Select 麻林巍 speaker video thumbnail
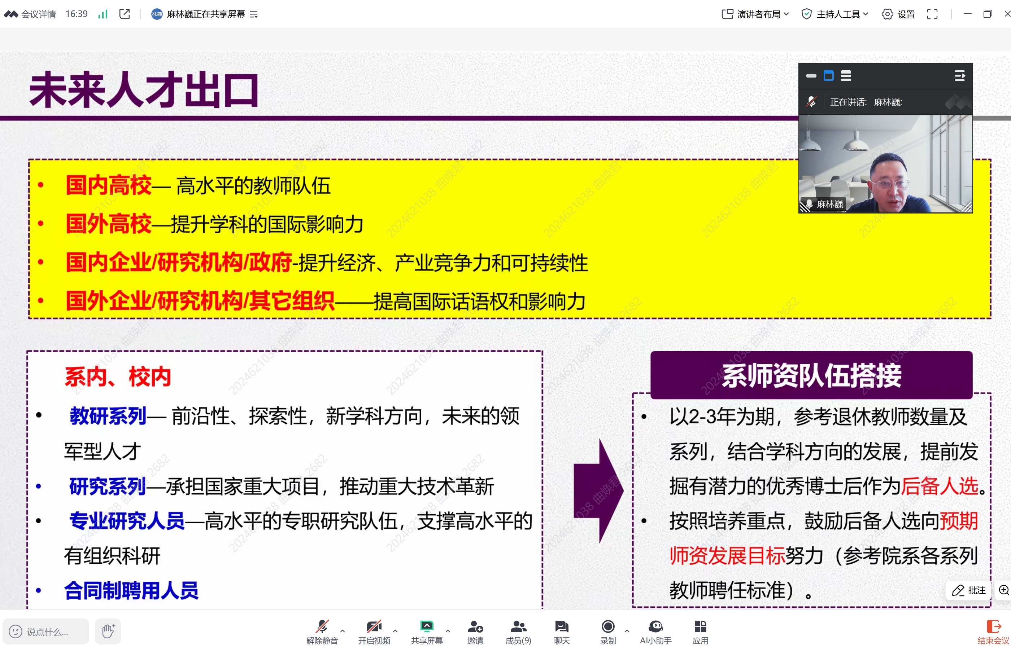 [x=886, y=164]
